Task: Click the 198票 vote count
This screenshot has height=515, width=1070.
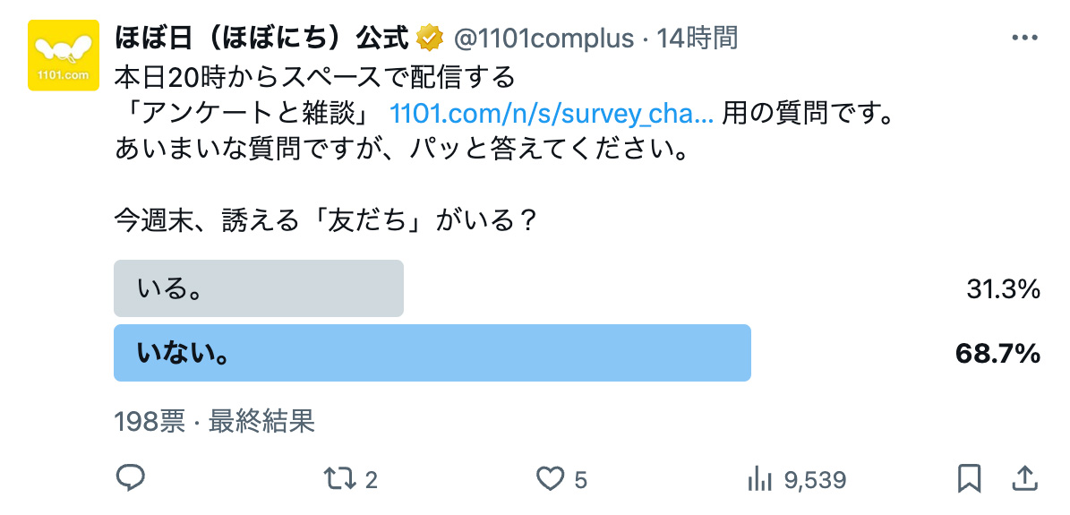Action: click(x=150, y=422)
